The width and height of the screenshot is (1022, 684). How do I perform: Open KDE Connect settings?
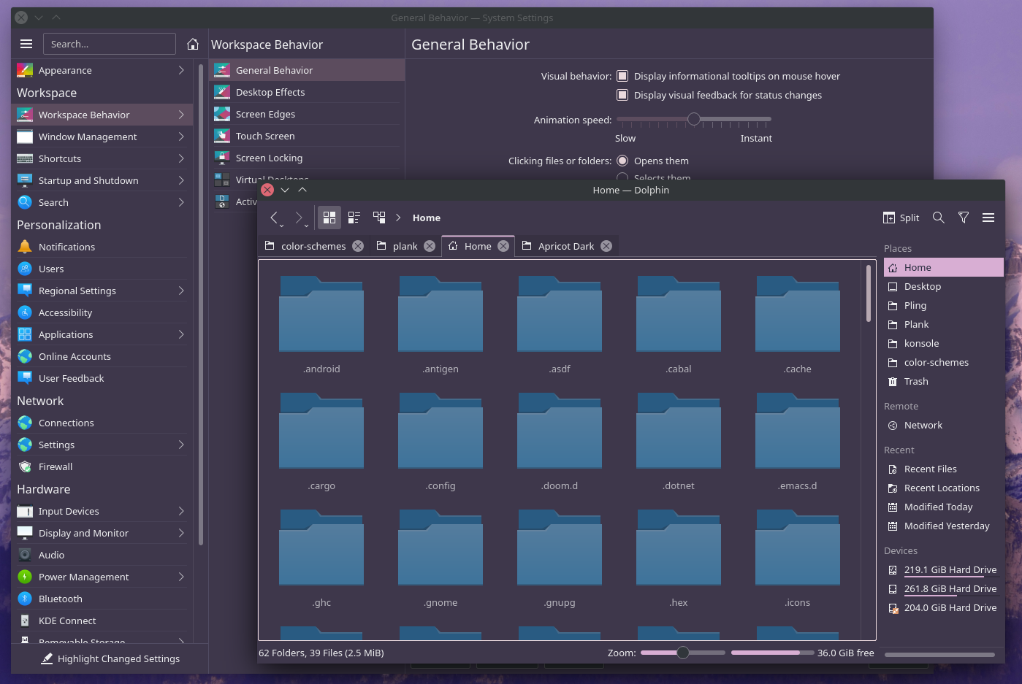click(102, 620)
